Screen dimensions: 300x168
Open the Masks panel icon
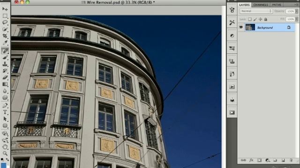(232, 112)
